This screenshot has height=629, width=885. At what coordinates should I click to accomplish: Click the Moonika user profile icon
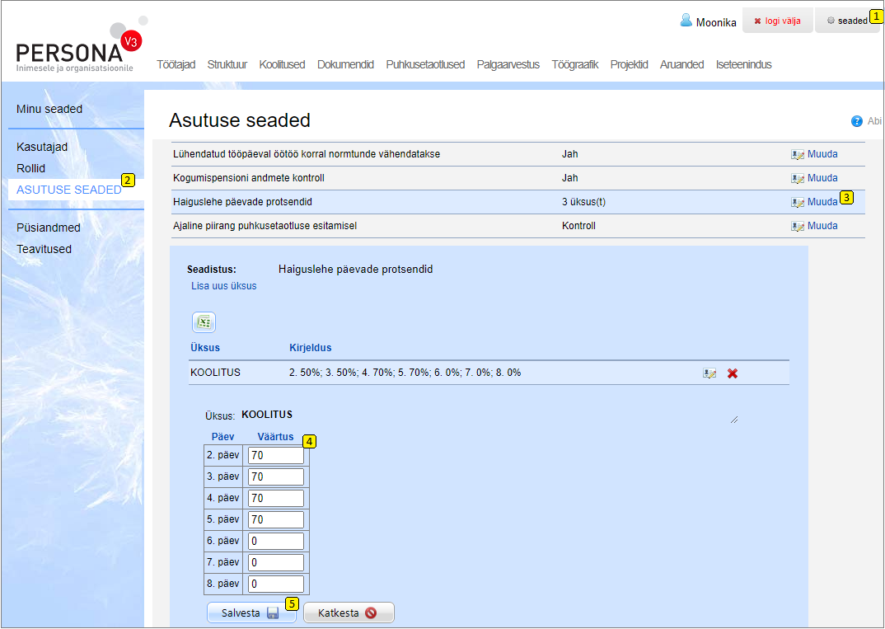pos(686,21)
